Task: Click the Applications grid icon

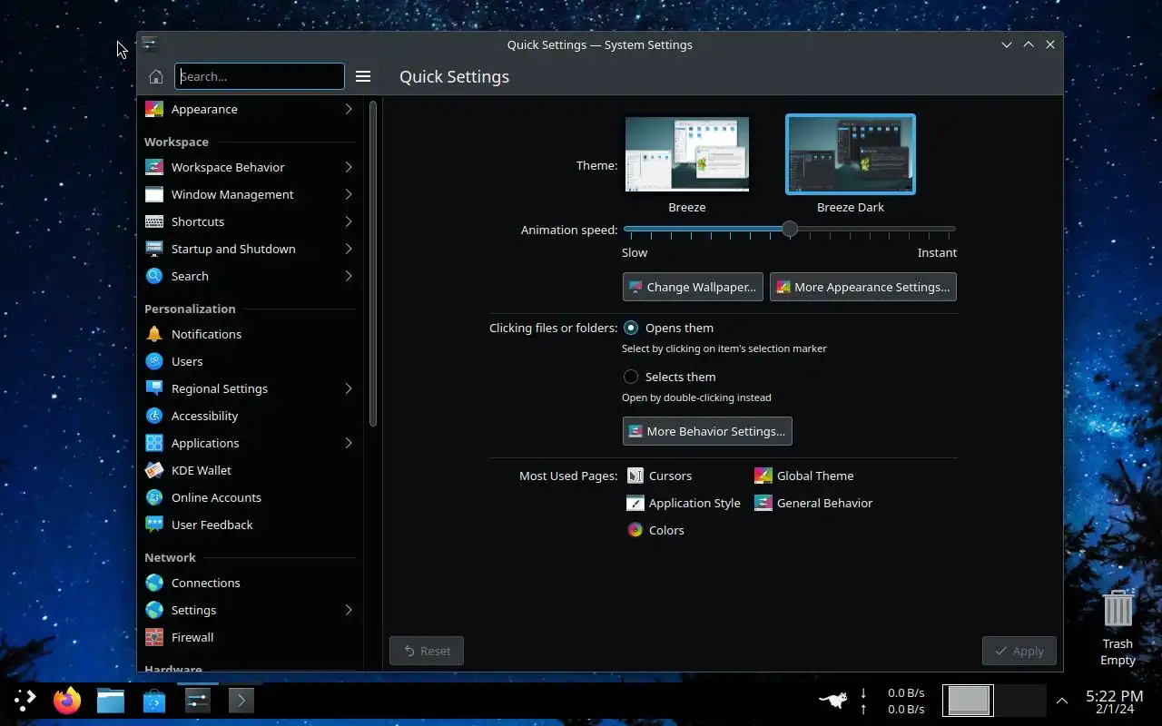Action: pyautogui.click(x=154, y=443)
